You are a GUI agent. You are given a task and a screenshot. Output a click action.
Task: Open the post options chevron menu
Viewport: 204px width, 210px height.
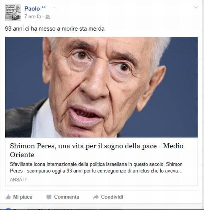pyautogui.click(x=196, y=7)
